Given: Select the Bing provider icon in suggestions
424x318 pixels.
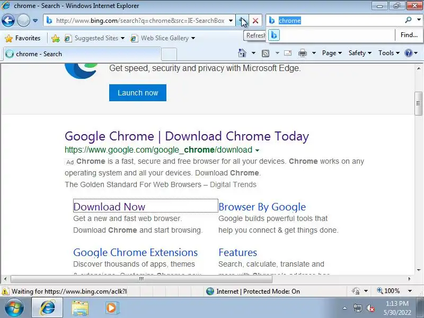Looking at the screenshot, I should point(274,35).
